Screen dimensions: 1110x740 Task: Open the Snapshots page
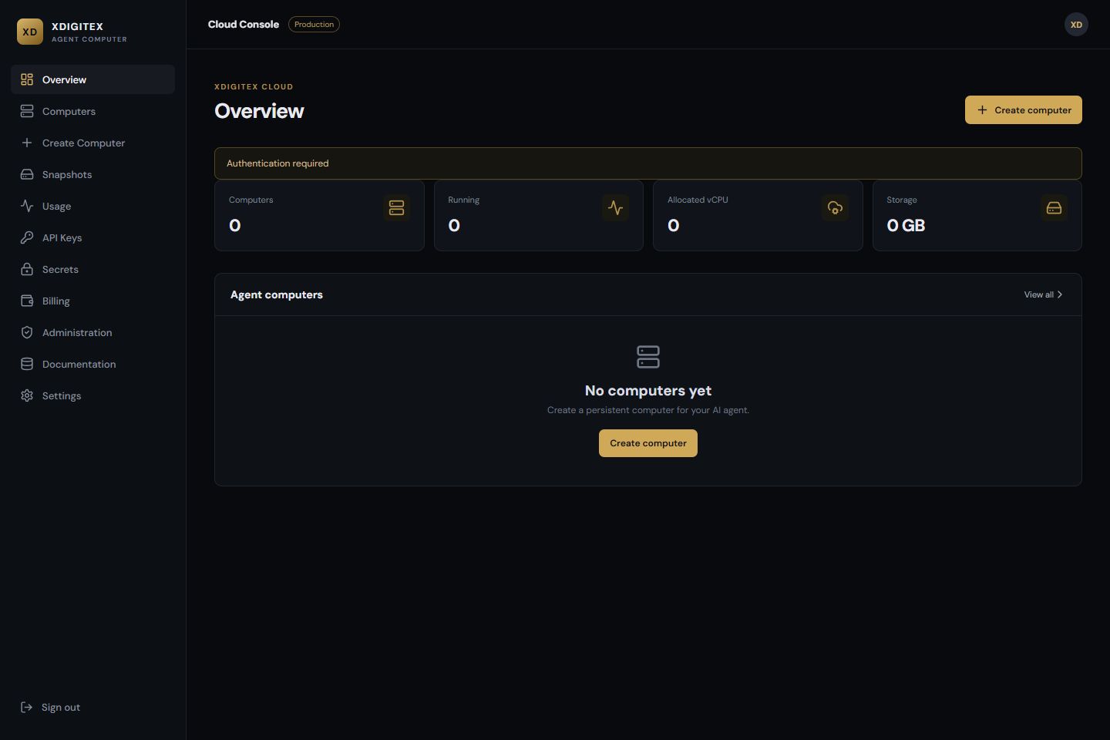(93, 174)
